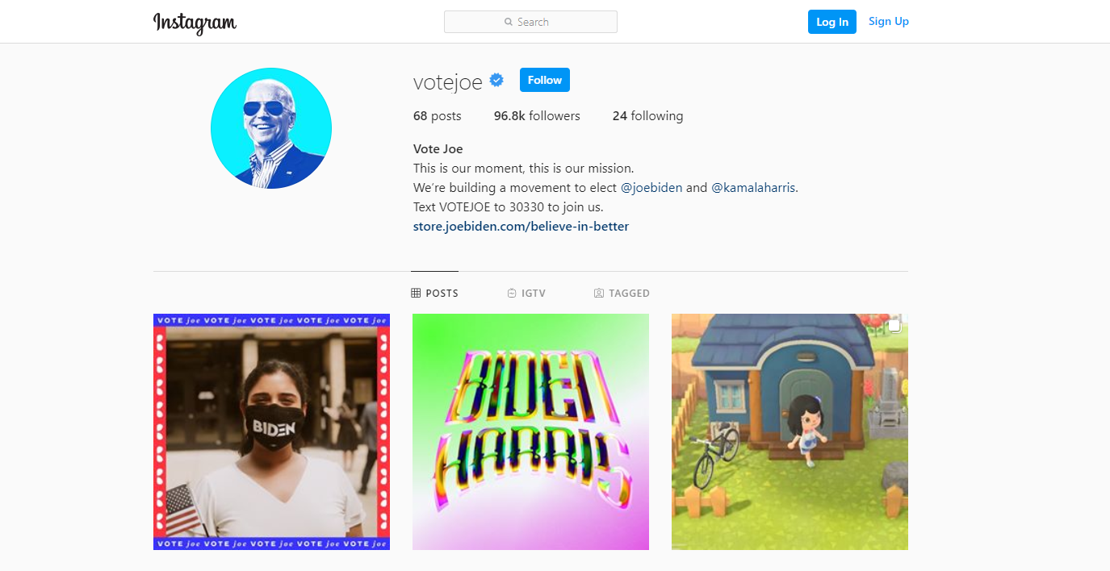
Task: Open the Sign Up link
Action: coord(889,22)
